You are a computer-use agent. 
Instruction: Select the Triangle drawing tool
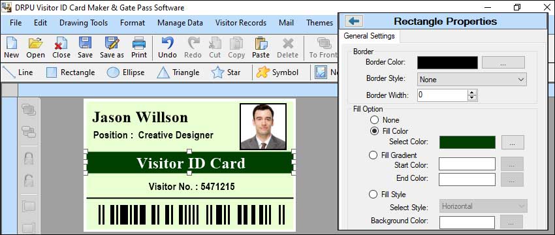(178, 72)
